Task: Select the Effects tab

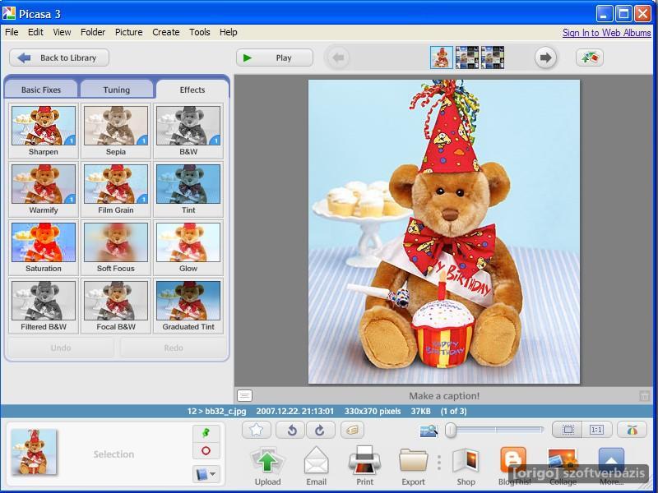Action: [192, 90]
